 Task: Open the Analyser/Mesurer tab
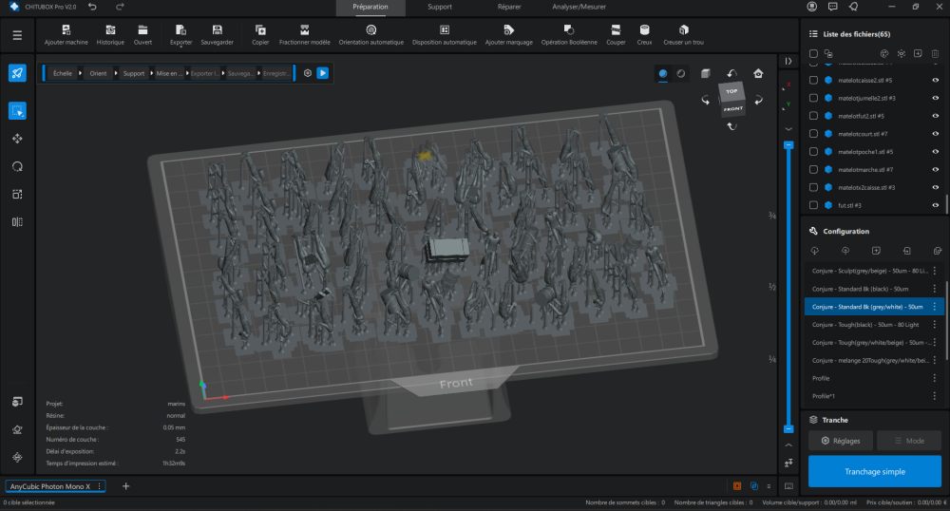pyautogui.click(x=580, y=7)
